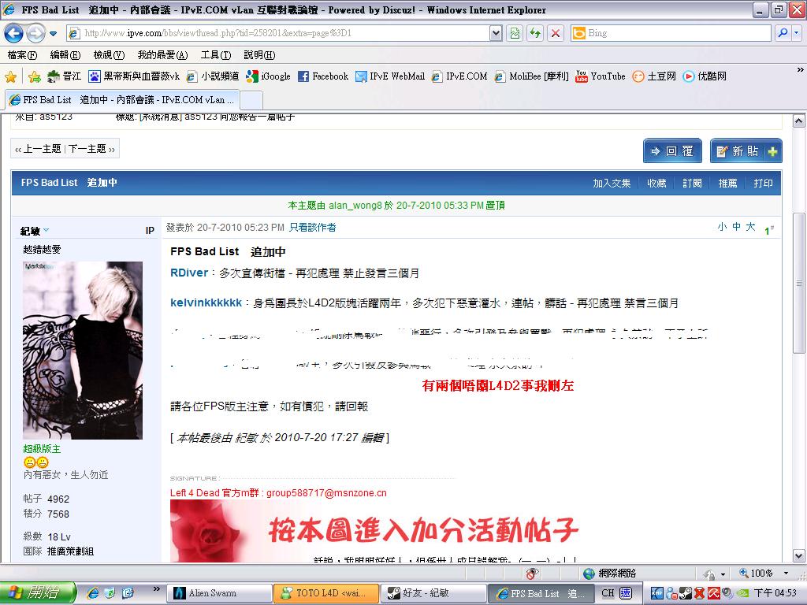The image size is (807, 605).
Task: Open the 我的最愛(A) menu
Action: 162,55
